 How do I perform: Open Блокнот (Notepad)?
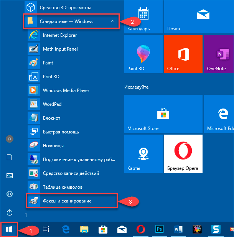coord(51,118)
